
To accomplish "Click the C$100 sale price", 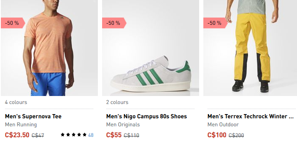I will [x=217, y=135].
